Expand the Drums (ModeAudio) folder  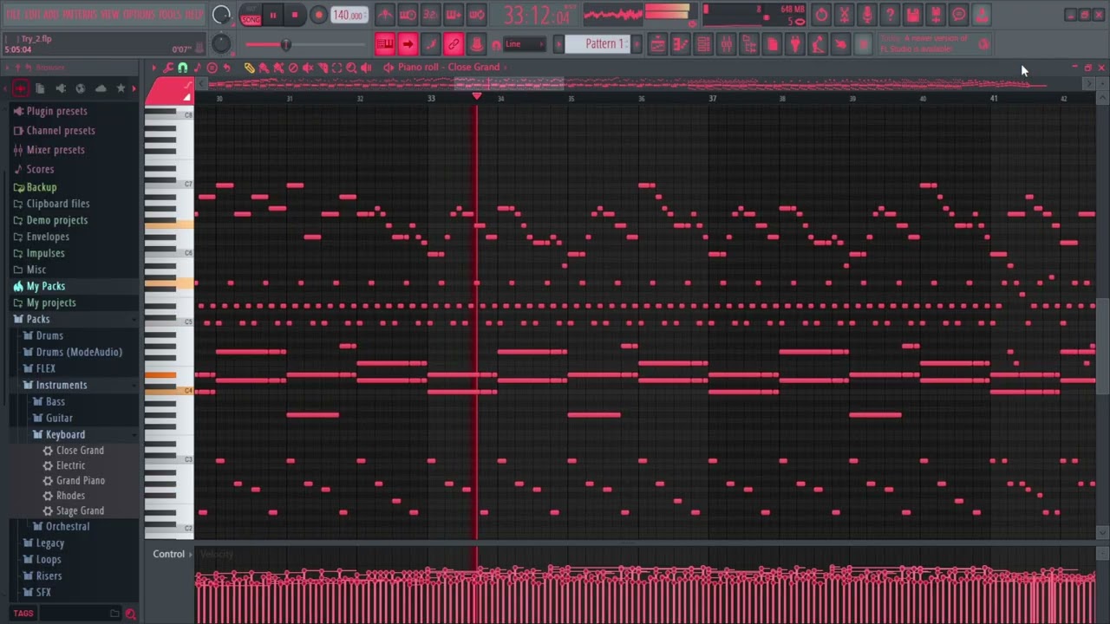point(79,352)
